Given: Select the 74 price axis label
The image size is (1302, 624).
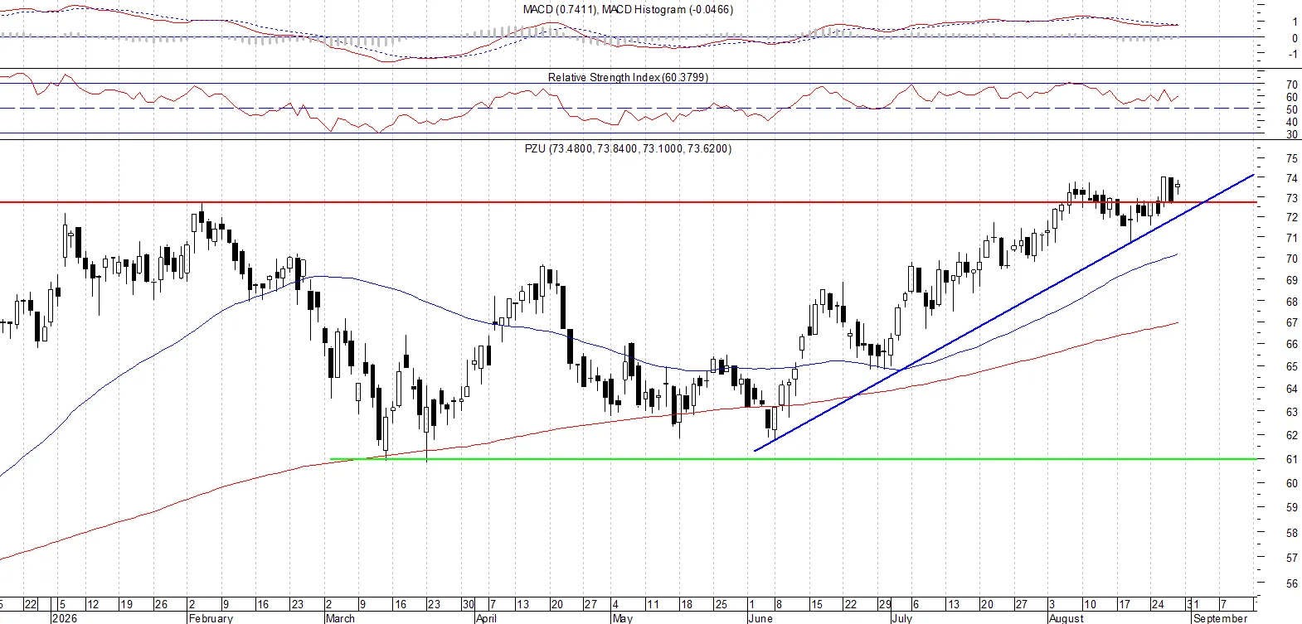Looking at the screenshot, I should click(1292, 178).
